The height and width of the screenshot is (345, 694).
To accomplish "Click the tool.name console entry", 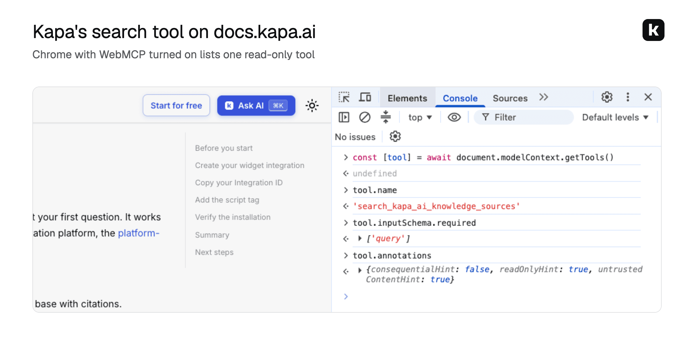I will 375,190.
